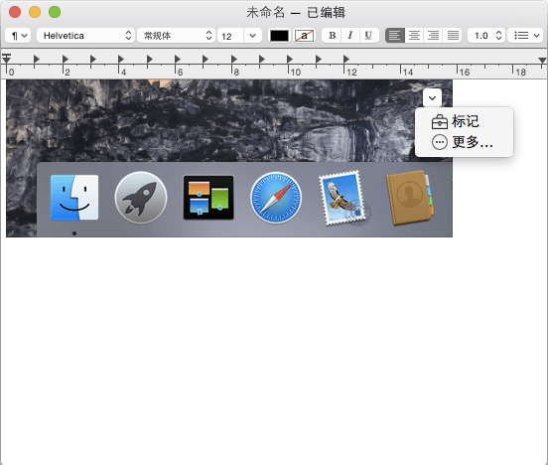Click the tab stop marker at ruler 2
Screen dimensions: 548x465
click(x=65, y=59)
